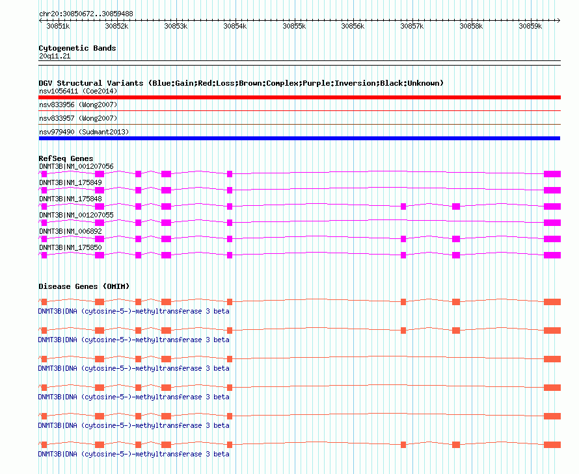Click the DNMT3B|NM_001207055 transcript label
Viewport: 579px width, 474px height.
tap(76, 215)
